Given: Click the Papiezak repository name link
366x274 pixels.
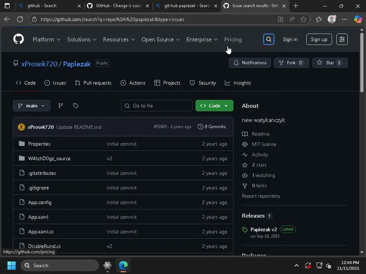Looking at the screenshot, I should 77,64.
